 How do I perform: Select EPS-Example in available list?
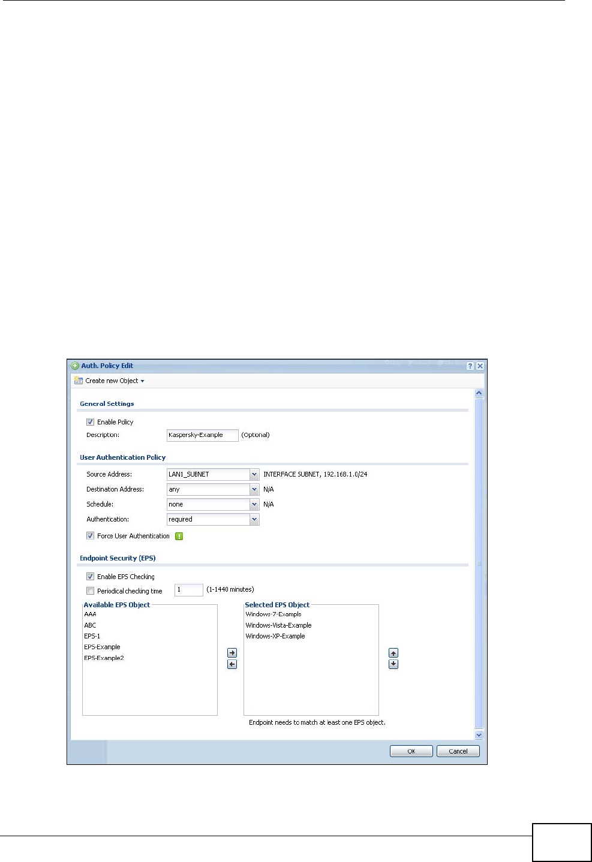tap(102, 647)
